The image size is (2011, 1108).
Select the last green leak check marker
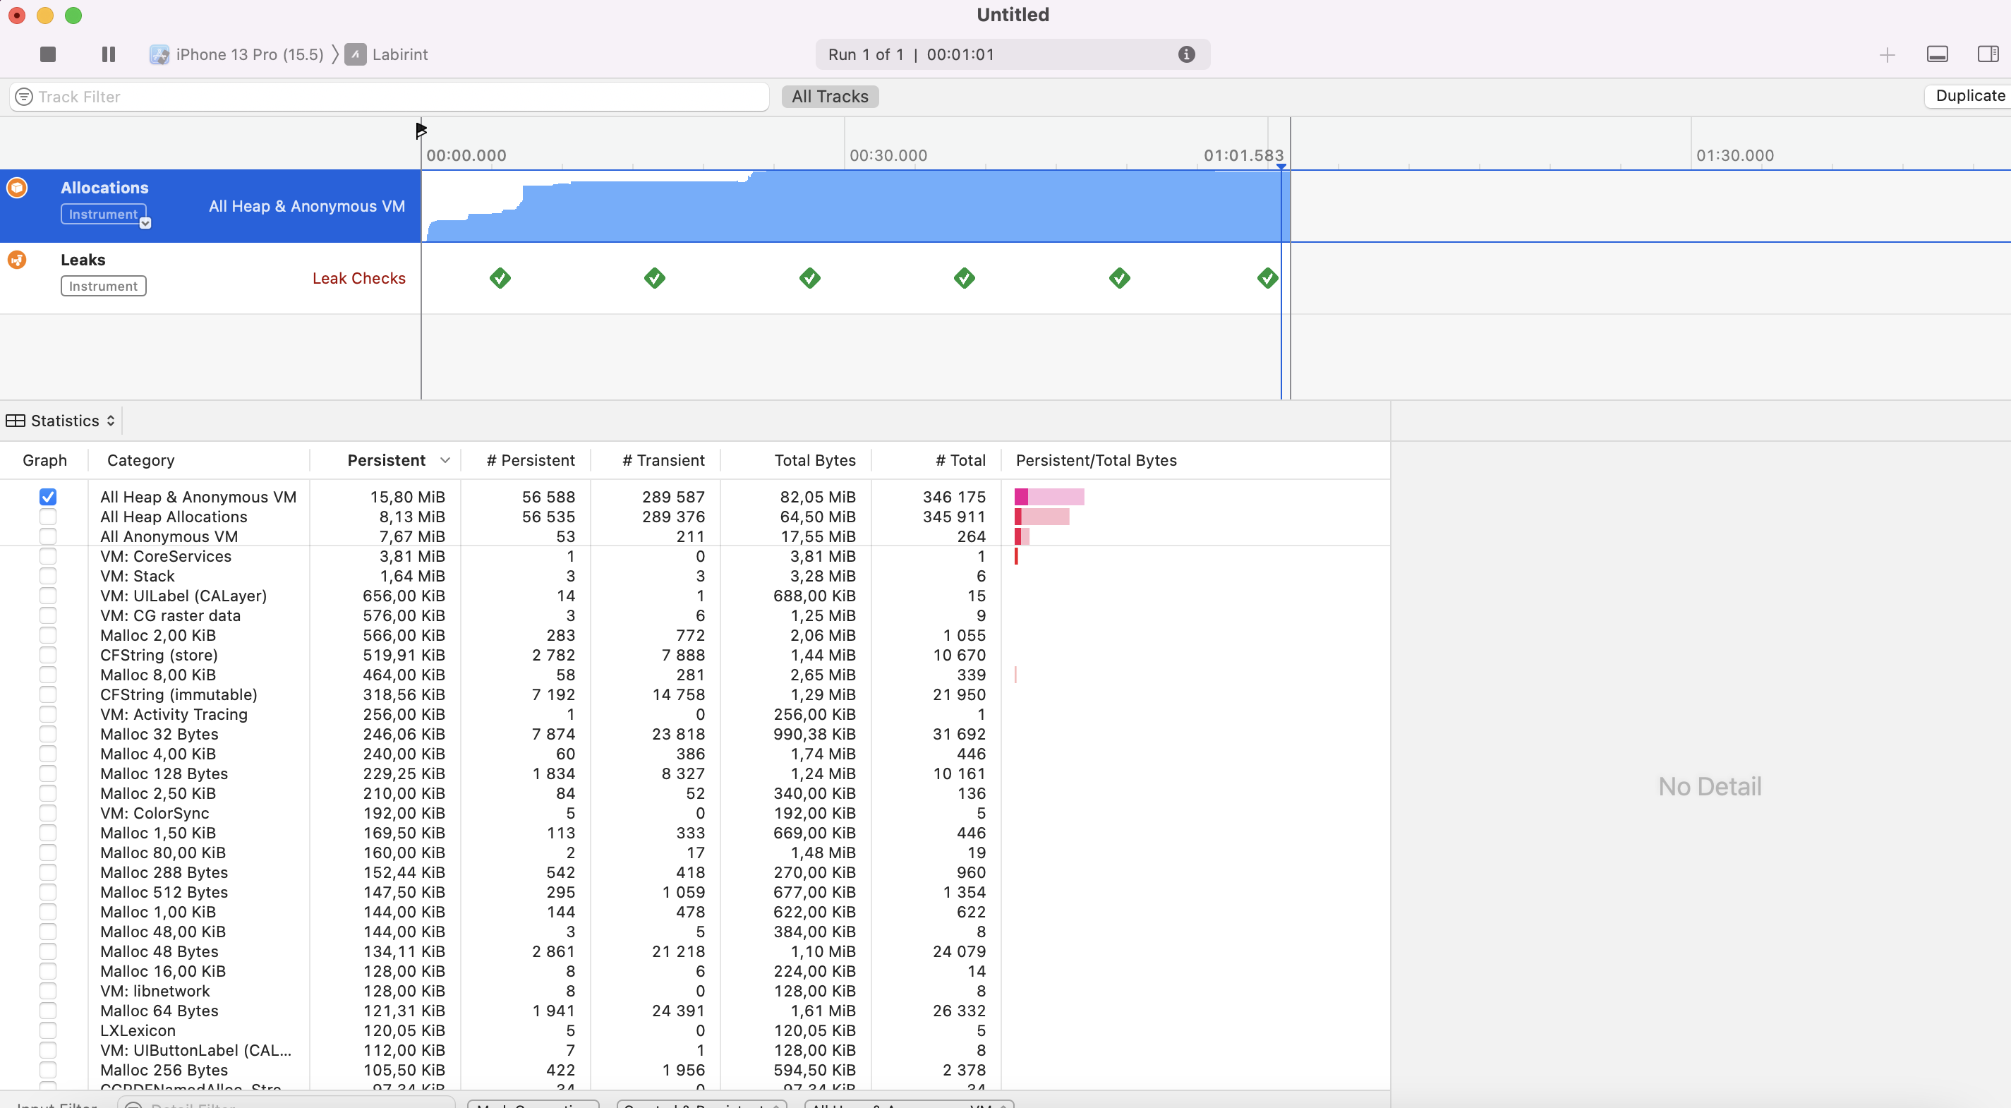(1267, 278)
